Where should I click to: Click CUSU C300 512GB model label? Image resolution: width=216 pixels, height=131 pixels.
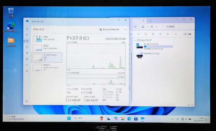[x=115, y=39]
